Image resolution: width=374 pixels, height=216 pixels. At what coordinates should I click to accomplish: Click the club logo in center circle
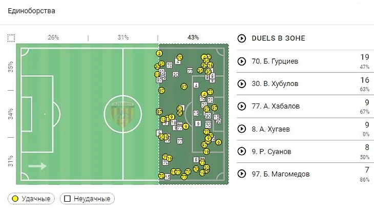coord(123,114)
